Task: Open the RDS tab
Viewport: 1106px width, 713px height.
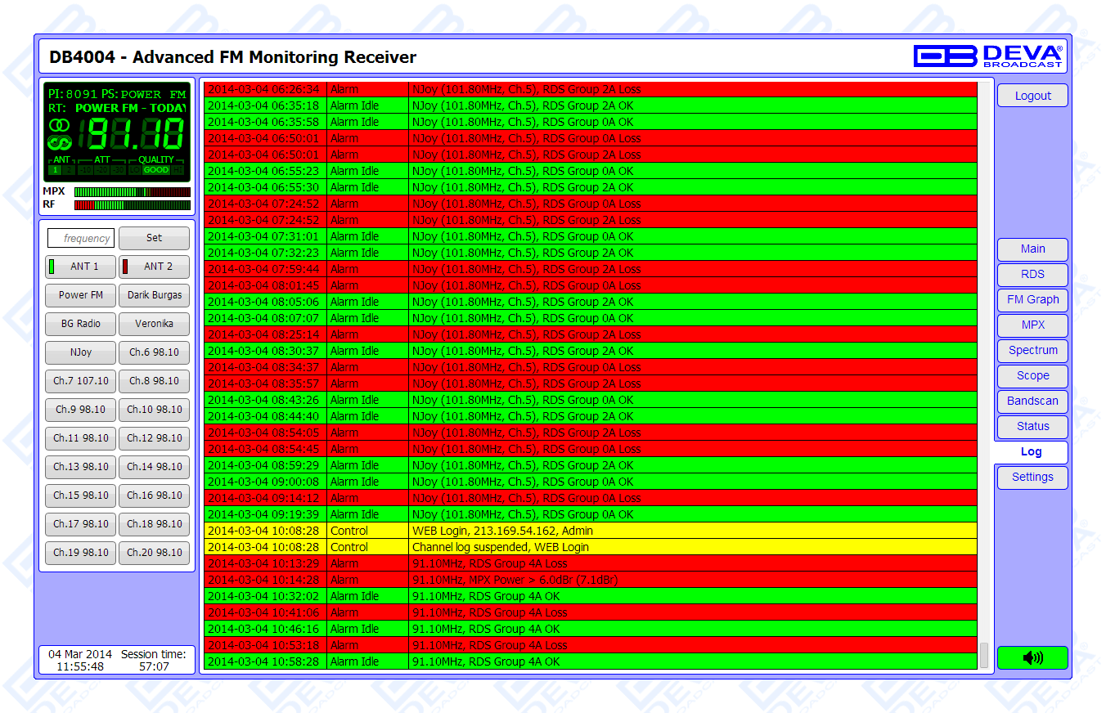Action: pyautogui.click(x=1032, y=274)
